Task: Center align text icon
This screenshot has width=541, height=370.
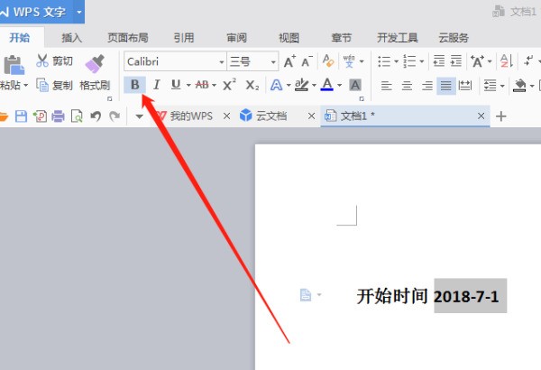Action: click(408, 86)
